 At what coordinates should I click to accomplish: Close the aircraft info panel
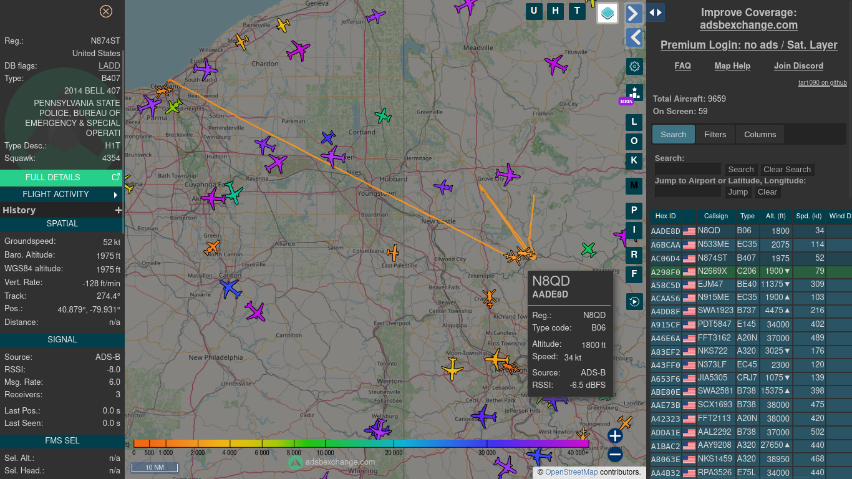pyautogui.click(x=106, y=11)
